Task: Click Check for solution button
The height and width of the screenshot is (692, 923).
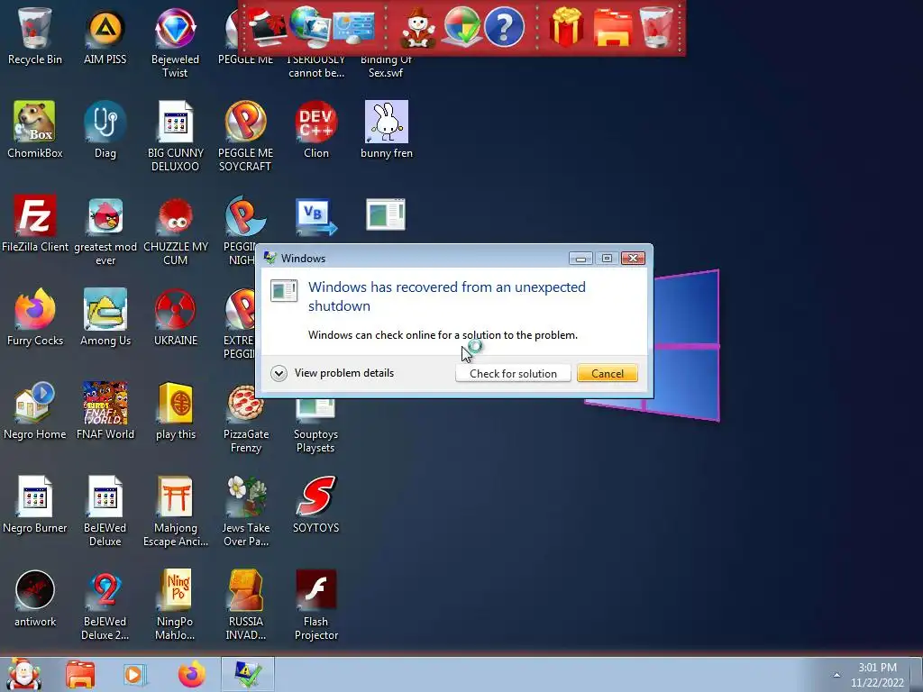Action: click(x=513, y=374)
